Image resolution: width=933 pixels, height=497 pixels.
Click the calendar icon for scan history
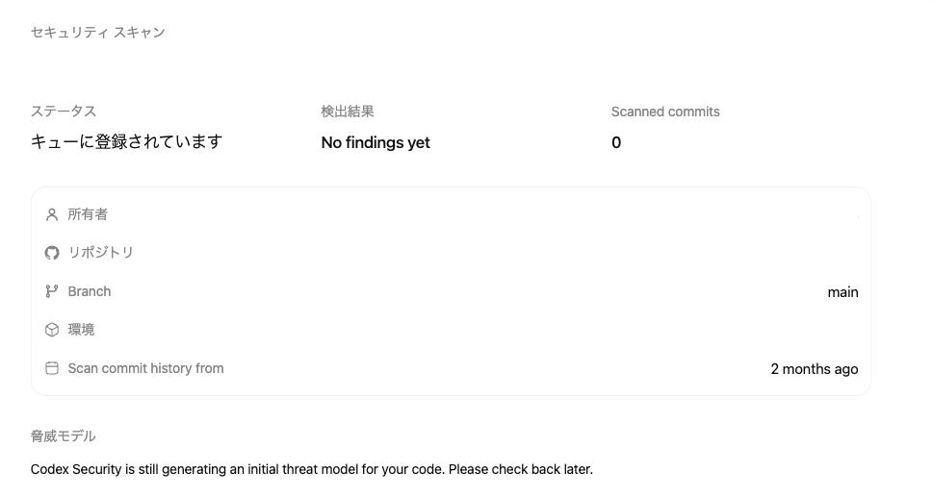(52, 368)
